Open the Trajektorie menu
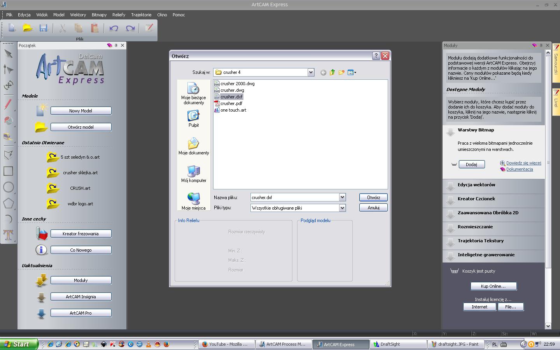560x350 pixels. pyautogui.click(x=141, y=15)
